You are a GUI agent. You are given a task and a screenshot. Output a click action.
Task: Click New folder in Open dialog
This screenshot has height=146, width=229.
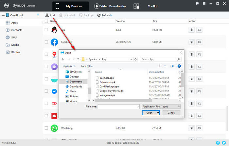click(87, 66)
